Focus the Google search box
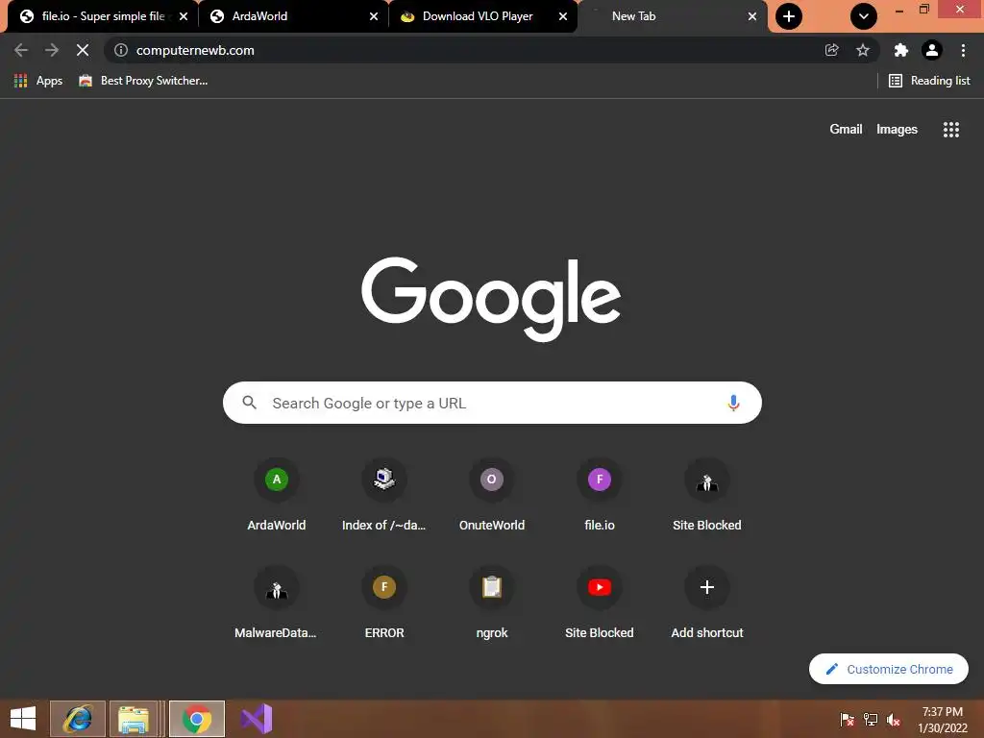Viewport: 984px width, 738px height. (492, 403)
